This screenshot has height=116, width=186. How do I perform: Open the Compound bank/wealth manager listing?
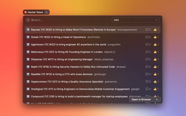pos(79,96)
